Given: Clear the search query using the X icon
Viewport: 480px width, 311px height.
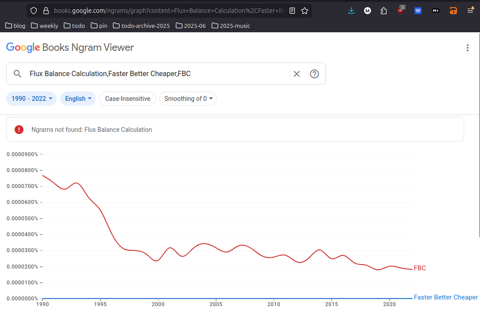Looking at the screenshot, I should 297,74.
